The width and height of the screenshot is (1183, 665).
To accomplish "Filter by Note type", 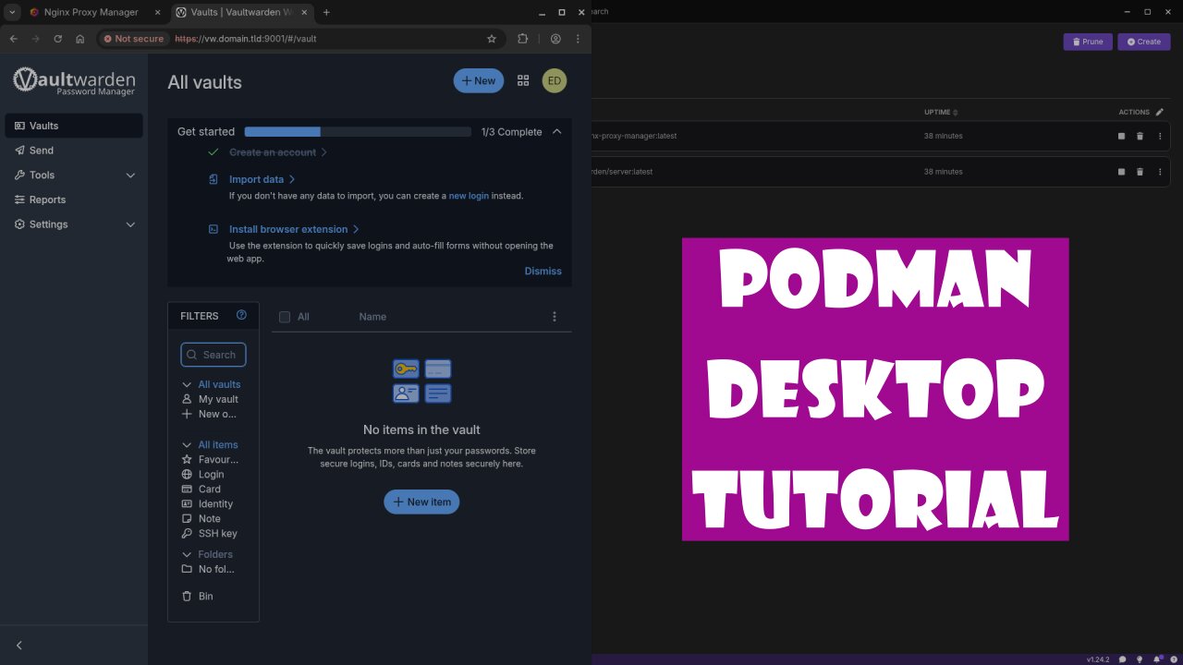I will coord(209,518).
